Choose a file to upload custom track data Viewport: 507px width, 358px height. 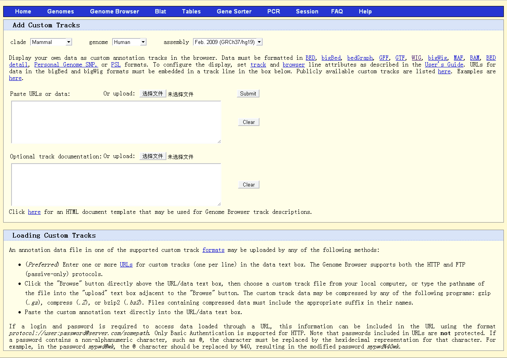click(x=152, y=94)
